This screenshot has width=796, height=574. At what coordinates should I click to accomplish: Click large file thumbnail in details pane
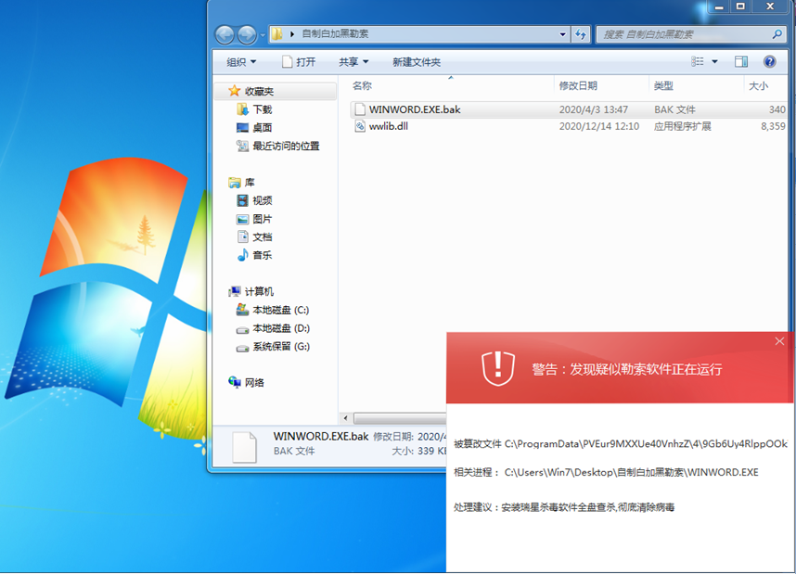pos(244,447)
